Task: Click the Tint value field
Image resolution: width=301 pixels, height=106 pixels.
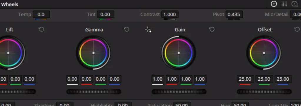Action: tap(105, 15)
